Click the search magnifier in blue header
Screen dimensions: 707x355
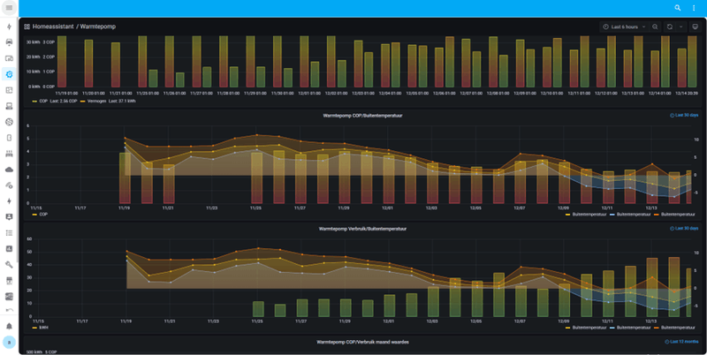[x=678, y=8]
